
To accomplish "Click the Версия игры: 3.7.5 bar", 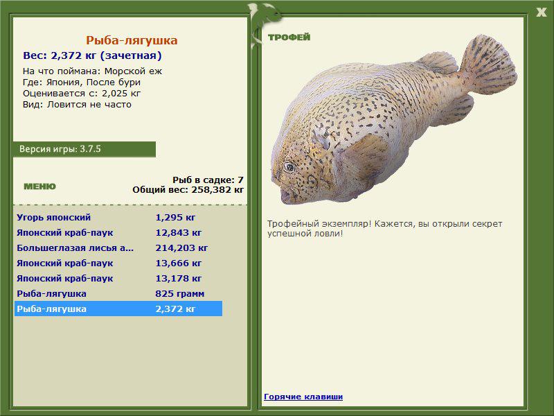I will [x=84, y=149].
